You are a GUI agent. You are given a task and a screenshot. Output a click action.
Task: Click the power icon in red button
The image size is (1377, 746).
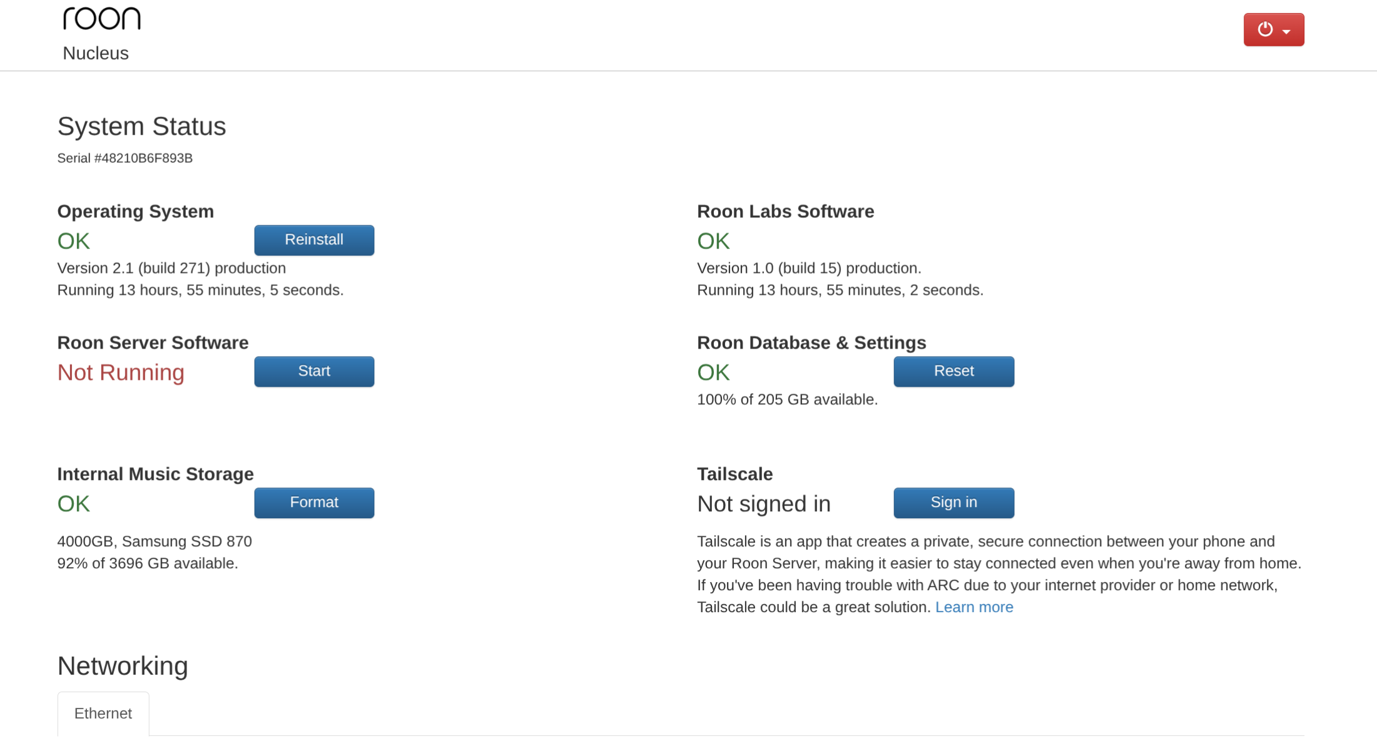point(1265,29)
